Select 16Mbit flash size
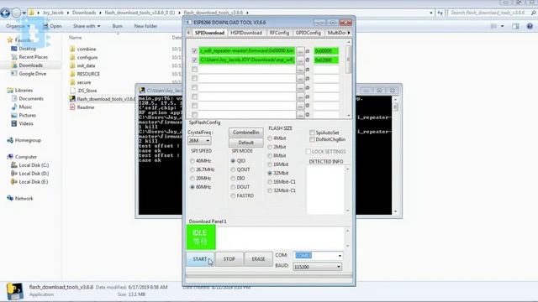This screenshot has width=538, height=302. [x=270, y=164]
